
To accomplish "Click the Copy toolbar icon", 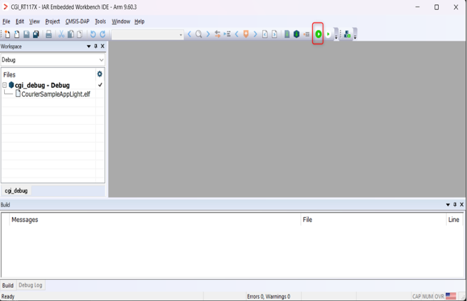I will pyautogui.click(x=70, y=34).
